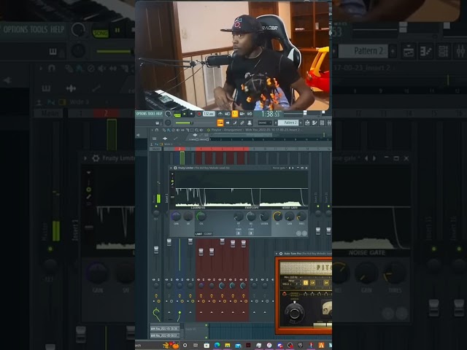Select the Playlist mute tool icon
Screen dimensions: 467x350
[x=178, y=130]
